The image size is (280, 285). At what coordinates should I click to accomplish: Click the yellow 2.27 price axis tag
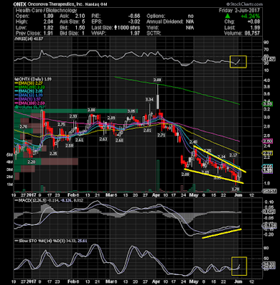pos(268,153)
